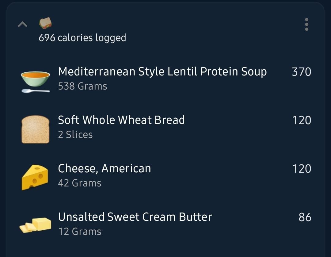Tap the 120 calorie value for bread
Image resolution: width=331 pixels, height=257 pixels.
[302, 120]
